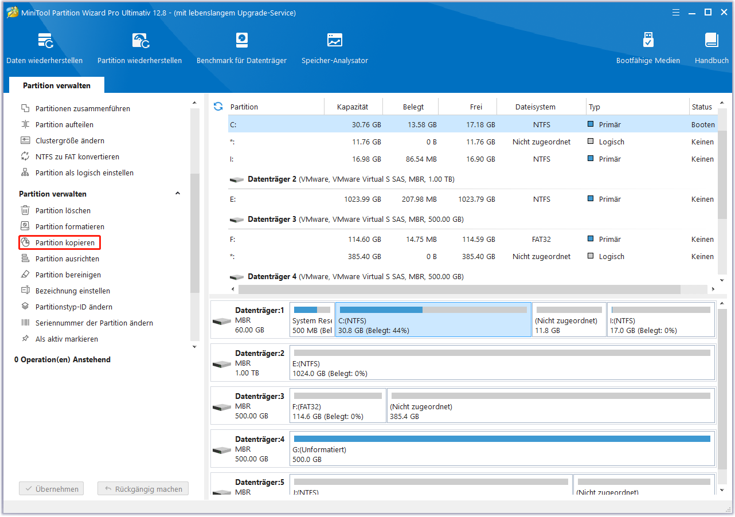
Task: Create Bootfähige Medien
Action: [648, 48]
